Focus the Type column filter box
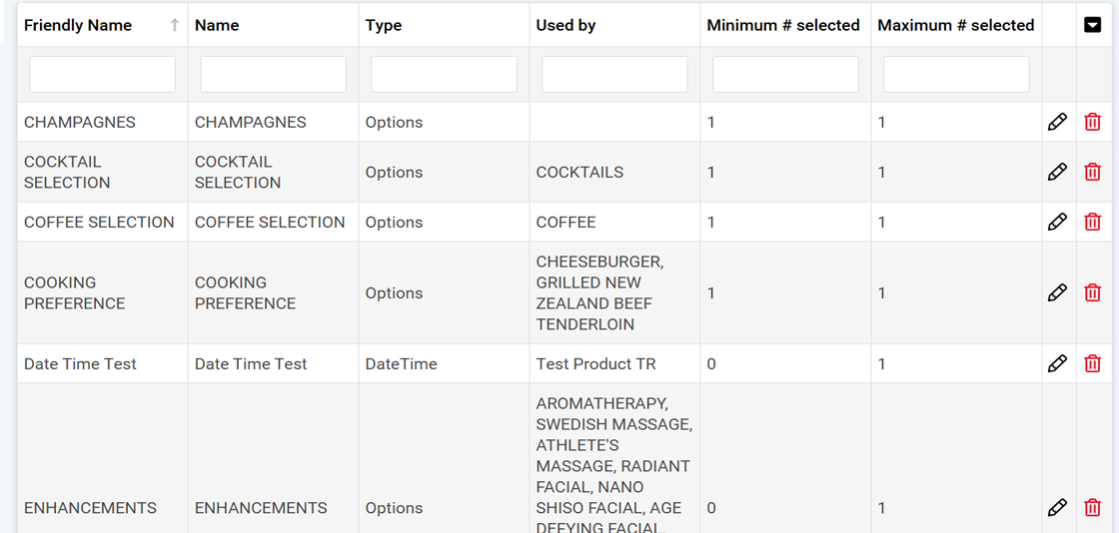Viewport: 1119px width, 533px height. point(444,75)
